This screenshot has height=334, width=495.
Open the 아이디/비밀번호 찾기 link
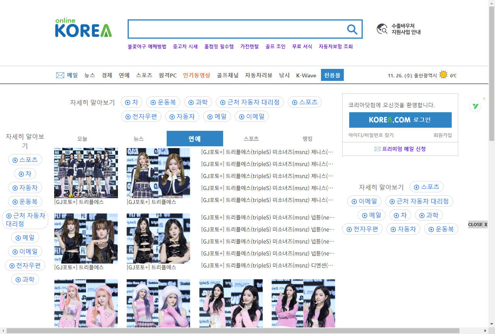[x=371, y=135]
